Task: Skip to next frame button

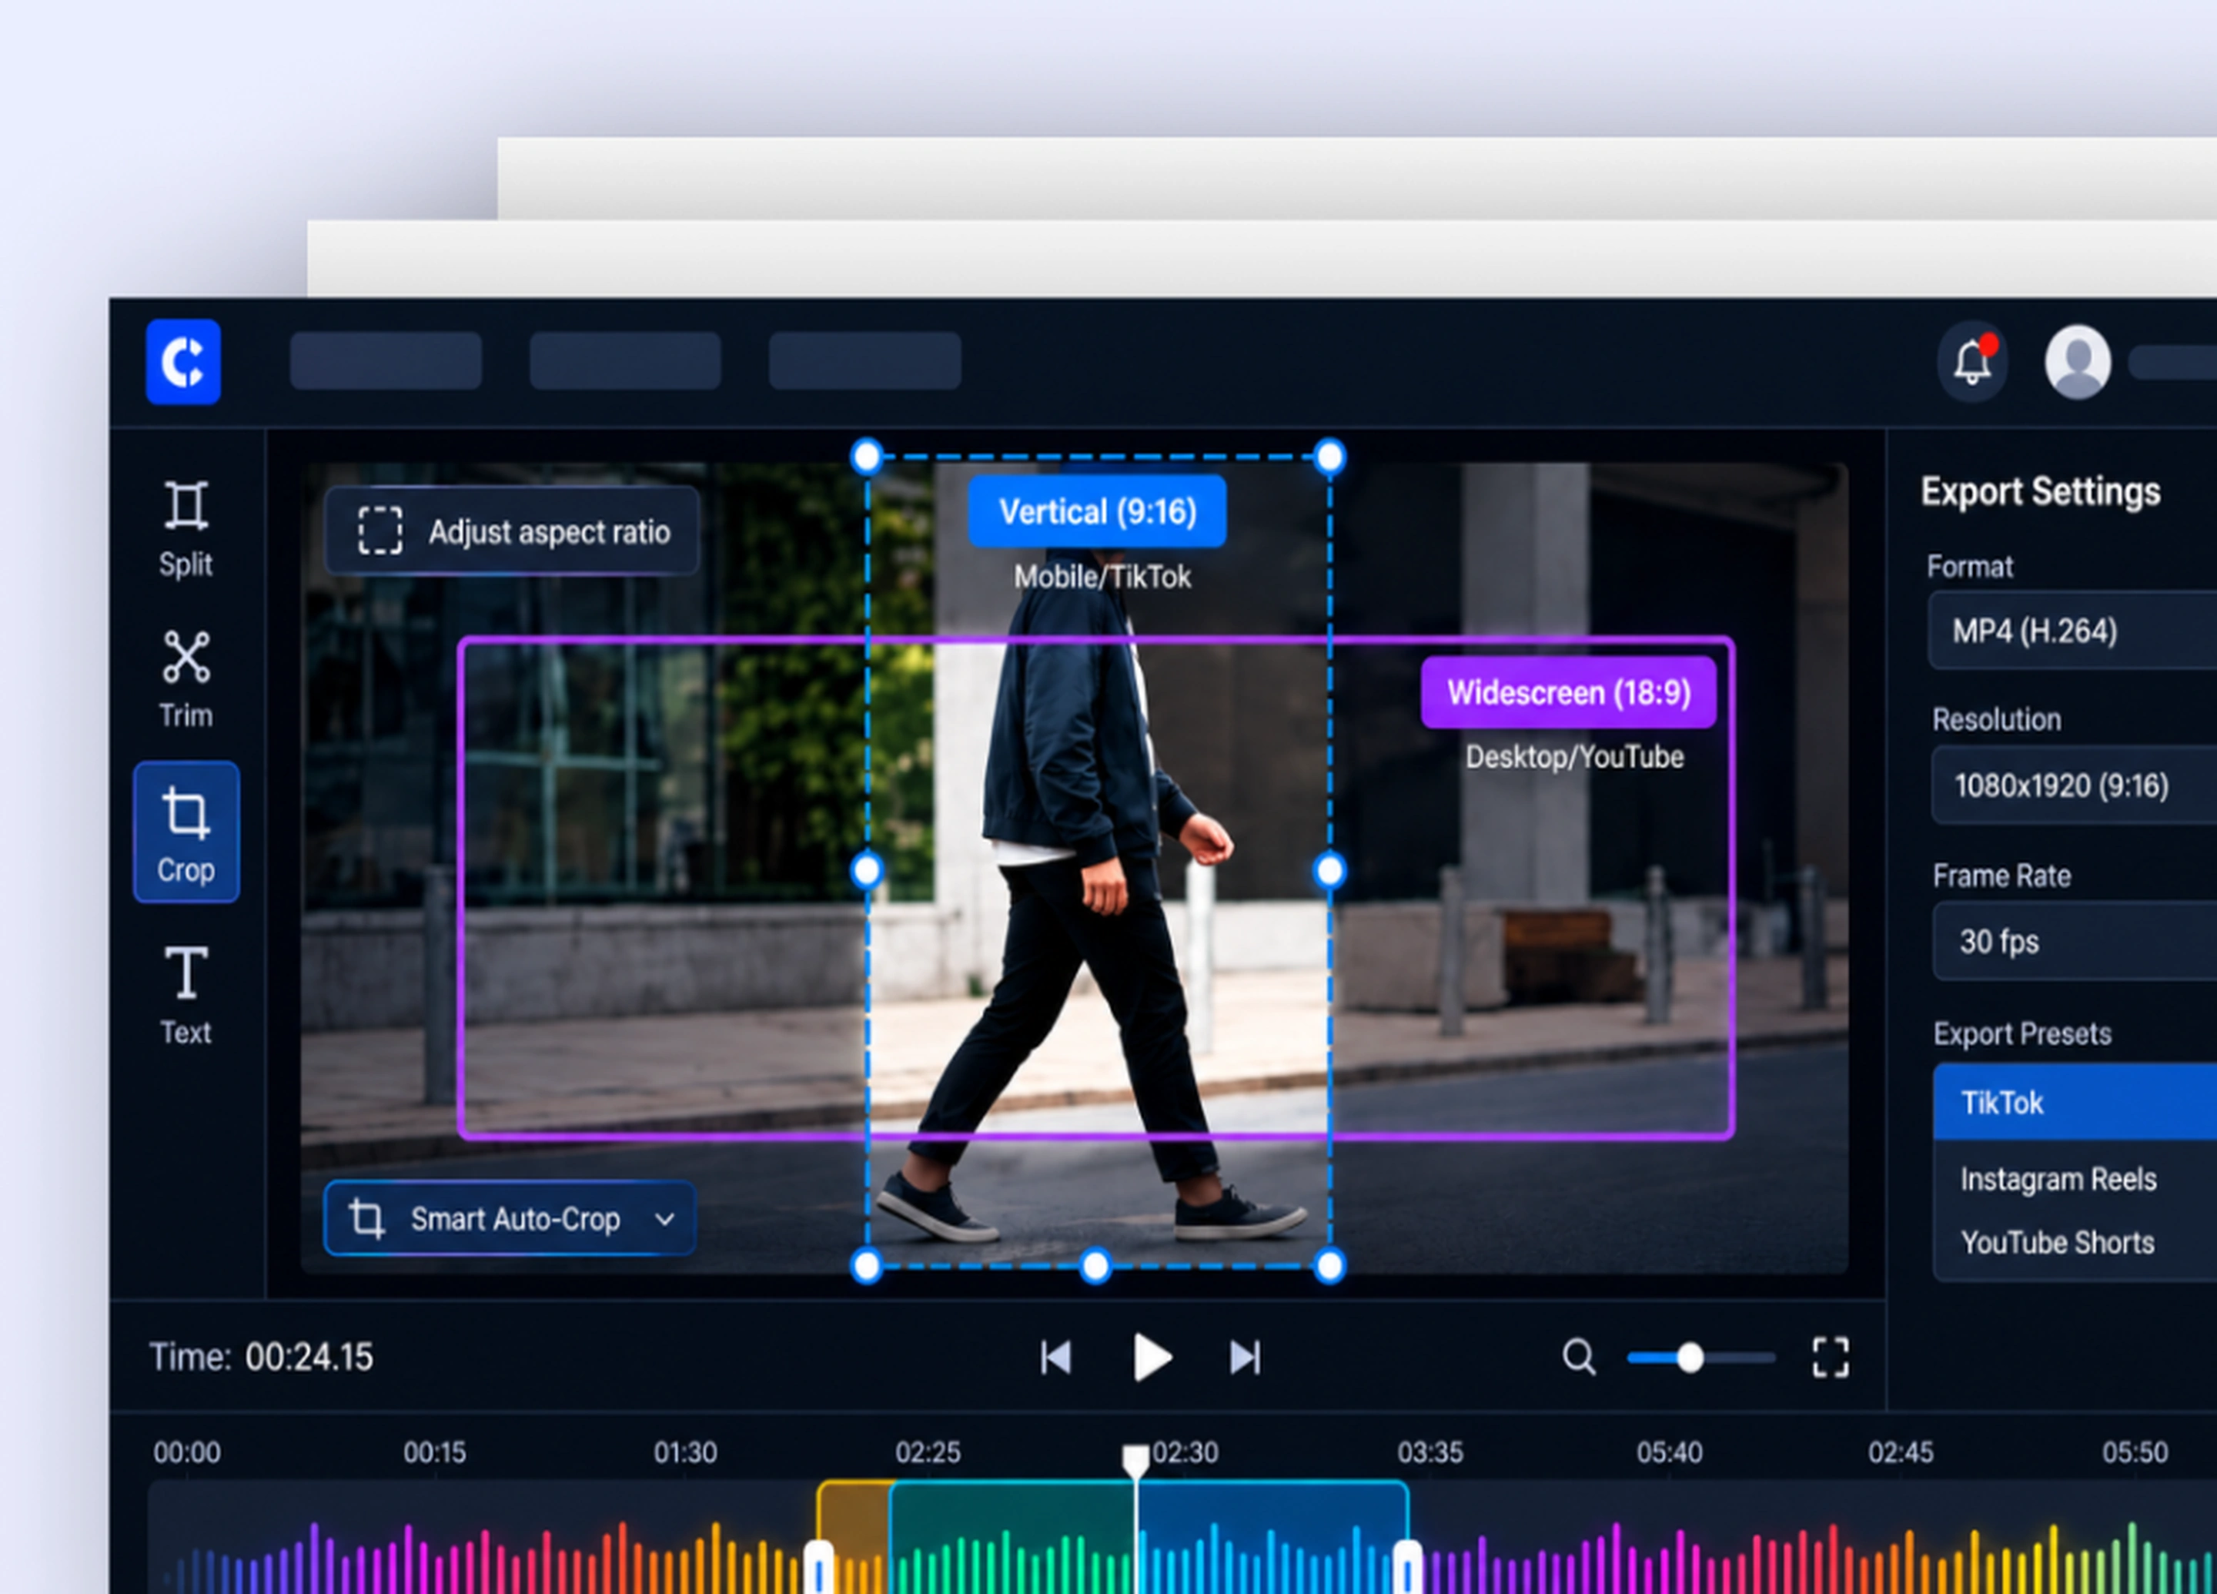Action: (x=1246, y=1358)
